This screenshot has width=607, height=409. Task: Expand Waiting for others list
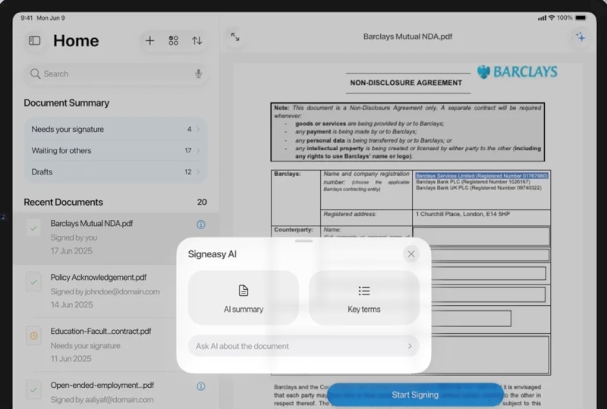tap(116, 151)
